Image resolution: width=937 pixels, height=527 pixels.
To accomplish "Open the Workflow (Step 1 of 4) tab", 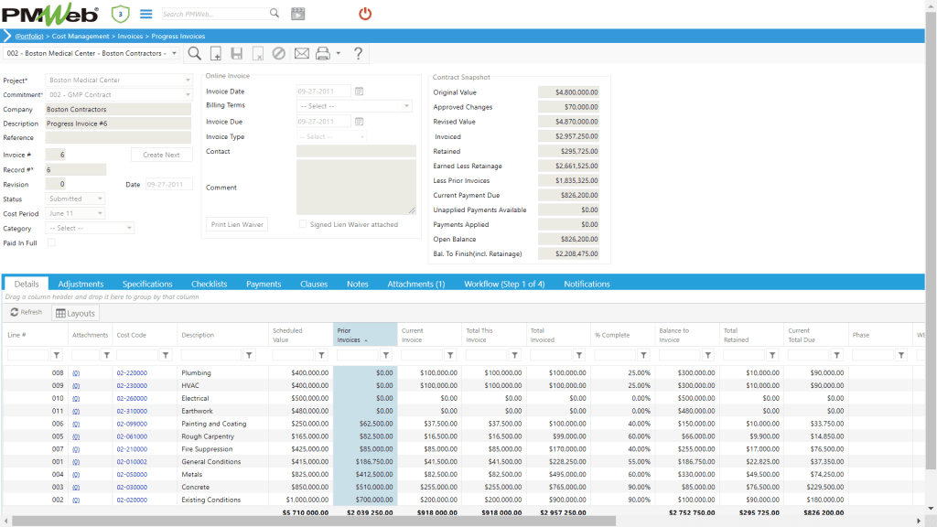I will pyautogui.click(x=504, y=284).
